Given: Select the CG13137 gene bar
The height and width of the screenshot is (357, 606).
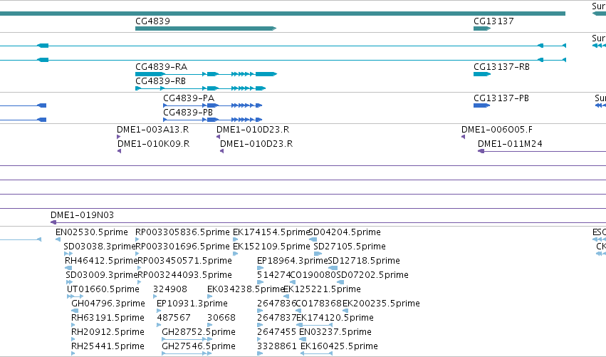Looking at the screenshot, I should (482, 29).
